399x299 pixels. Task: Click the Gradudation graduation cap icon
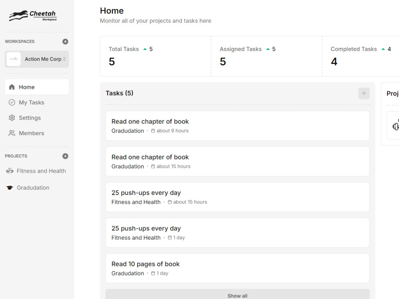(10, 188)
